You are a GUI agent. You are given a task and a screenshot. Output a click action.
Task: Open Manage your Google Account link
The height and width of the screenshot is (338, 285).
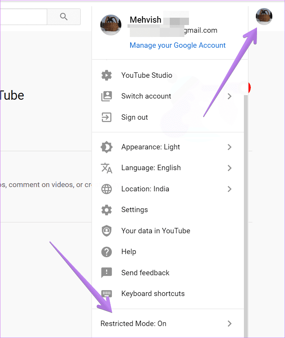click(177, 45)
